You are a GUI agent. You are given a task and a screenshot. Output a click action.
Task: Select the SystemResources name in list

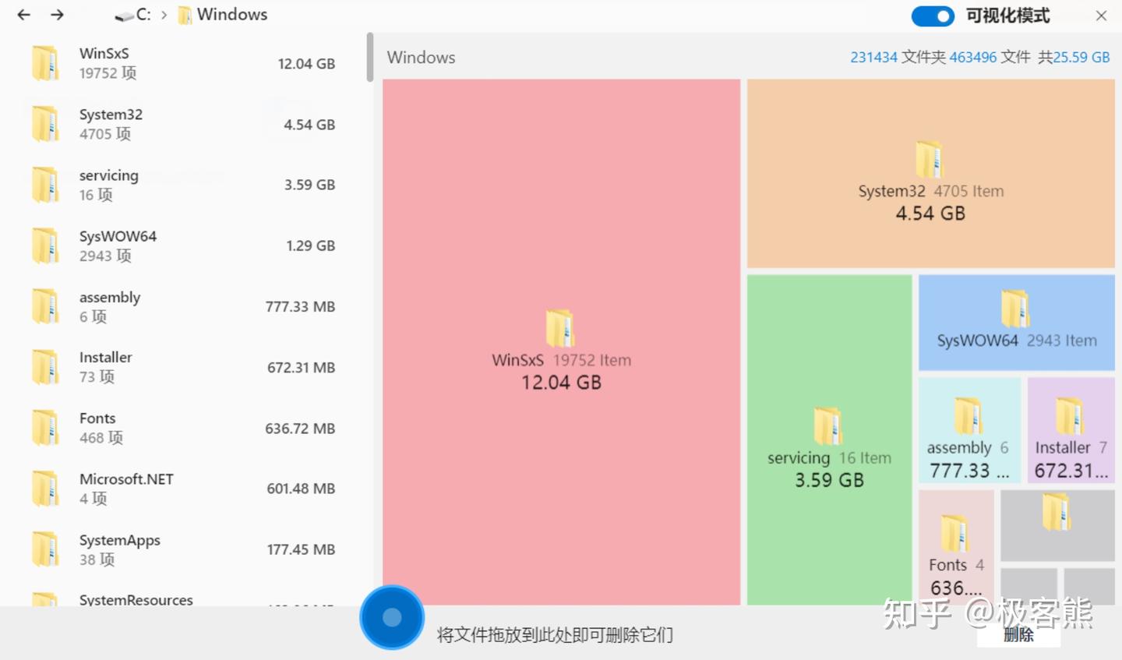[x=136, y=599]
